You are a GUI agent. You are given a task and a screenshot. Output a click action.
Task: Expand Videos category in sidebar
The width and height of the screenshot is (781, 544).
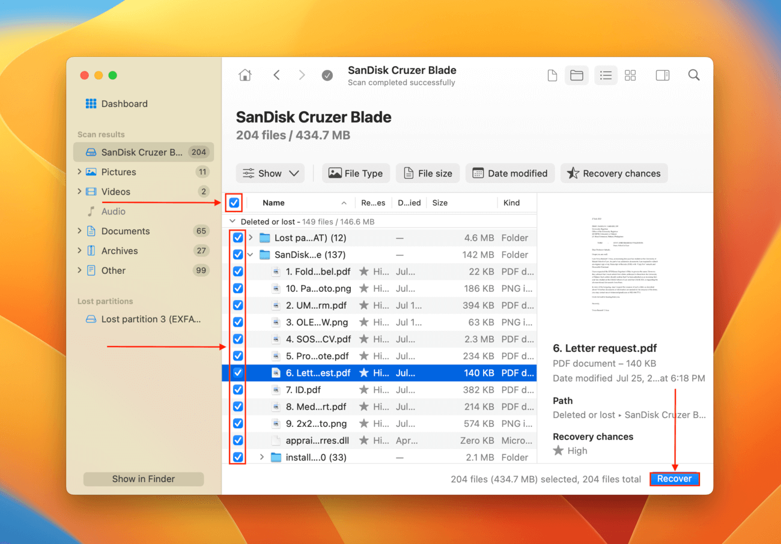tap(79, 192)
